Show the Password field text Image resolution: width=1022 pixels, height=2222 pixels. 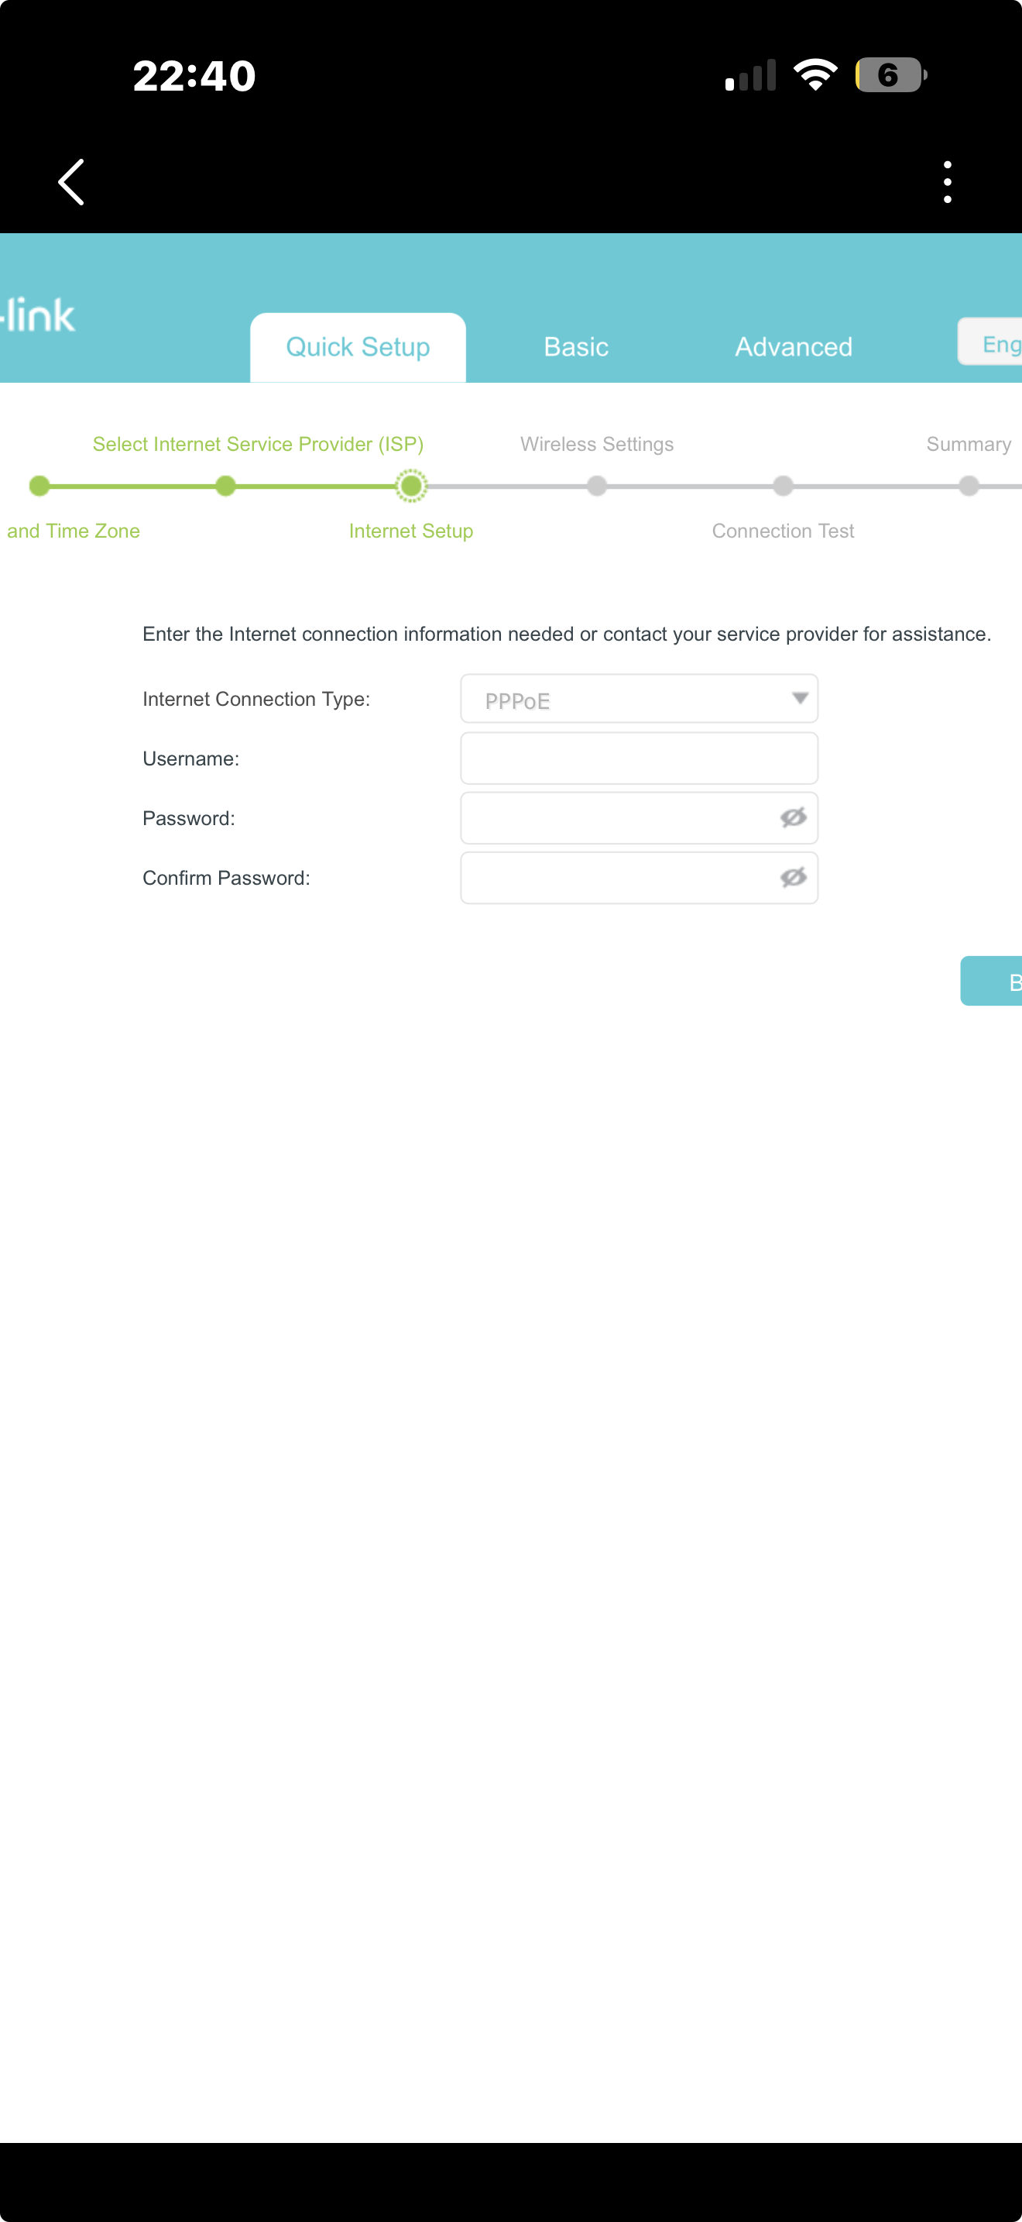point(793,817)
